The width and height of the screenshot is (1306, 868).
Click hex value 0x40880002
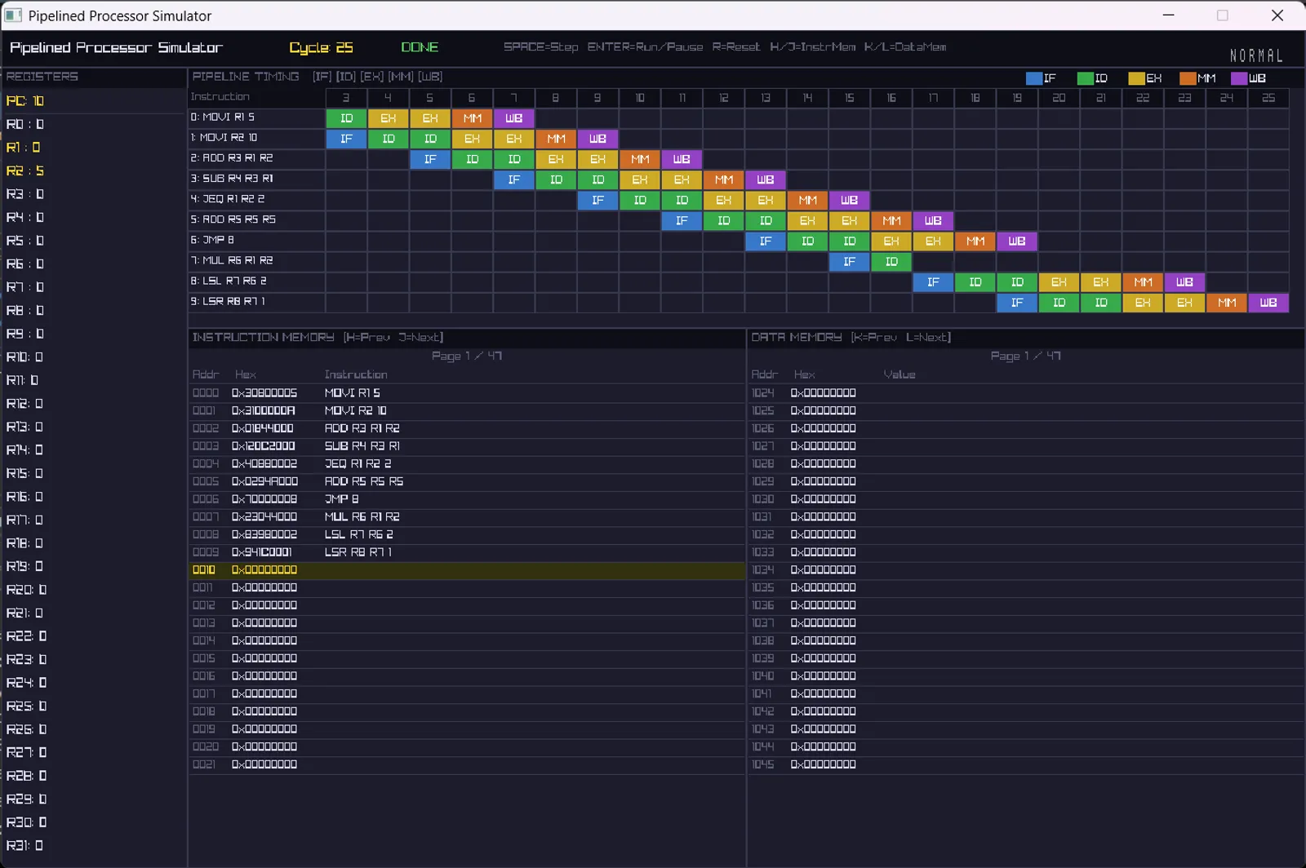(264, 464)
